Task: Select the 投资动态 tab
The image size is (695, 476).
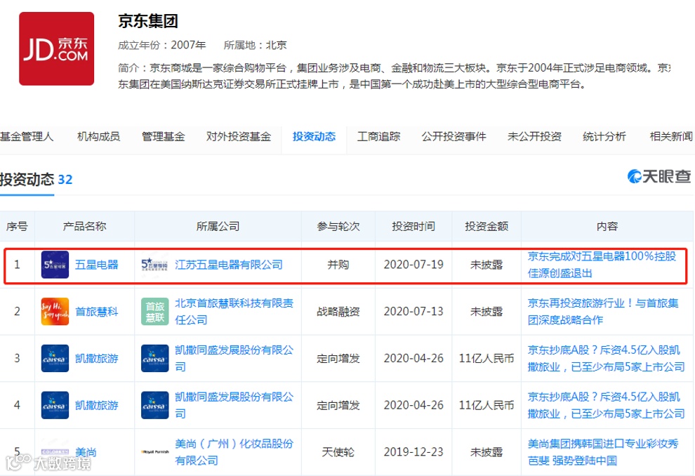Action: (x=314, y=136)
